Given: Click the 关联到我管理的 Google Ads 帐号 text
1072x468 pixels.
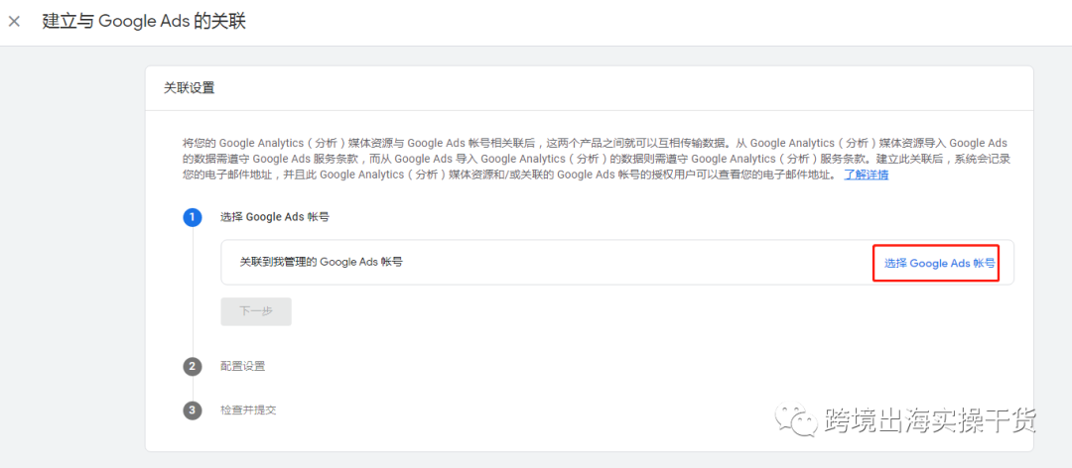Looking at the screenshot, I should pos(322,261).
